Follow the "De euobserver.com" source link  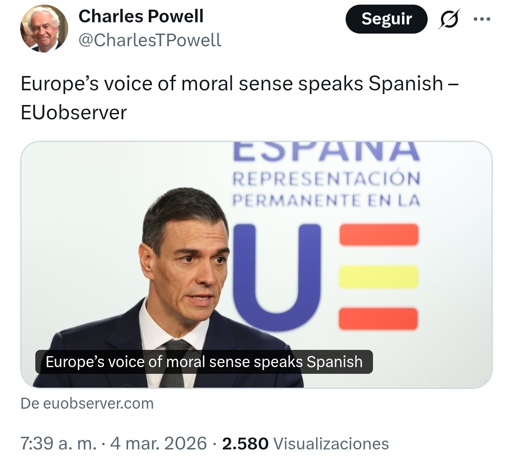coord(87,403)
